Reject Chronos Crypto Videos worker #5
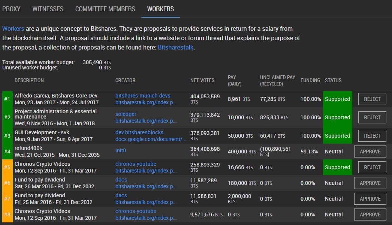This screenshot has width=392, height=225. [x=372, y=167]
